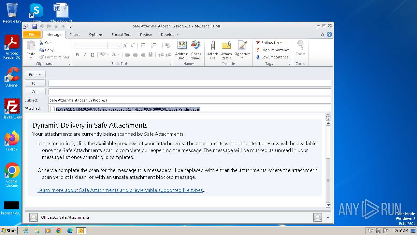
Task: Open font color dropdown arrow
Action: click(119, 55)
